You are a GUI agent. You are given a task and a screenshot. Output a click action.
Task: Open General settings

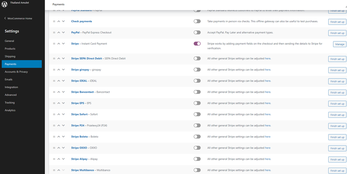pos(9,41)
